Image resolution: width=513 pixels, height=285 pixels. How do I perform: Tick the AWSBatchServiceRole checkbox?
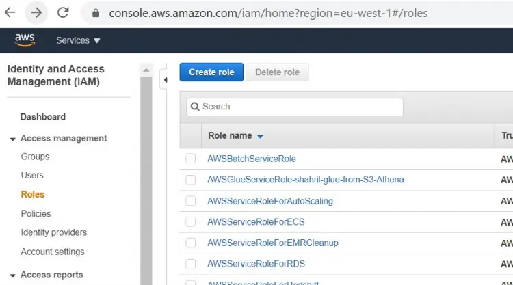(x=190, y=159)
